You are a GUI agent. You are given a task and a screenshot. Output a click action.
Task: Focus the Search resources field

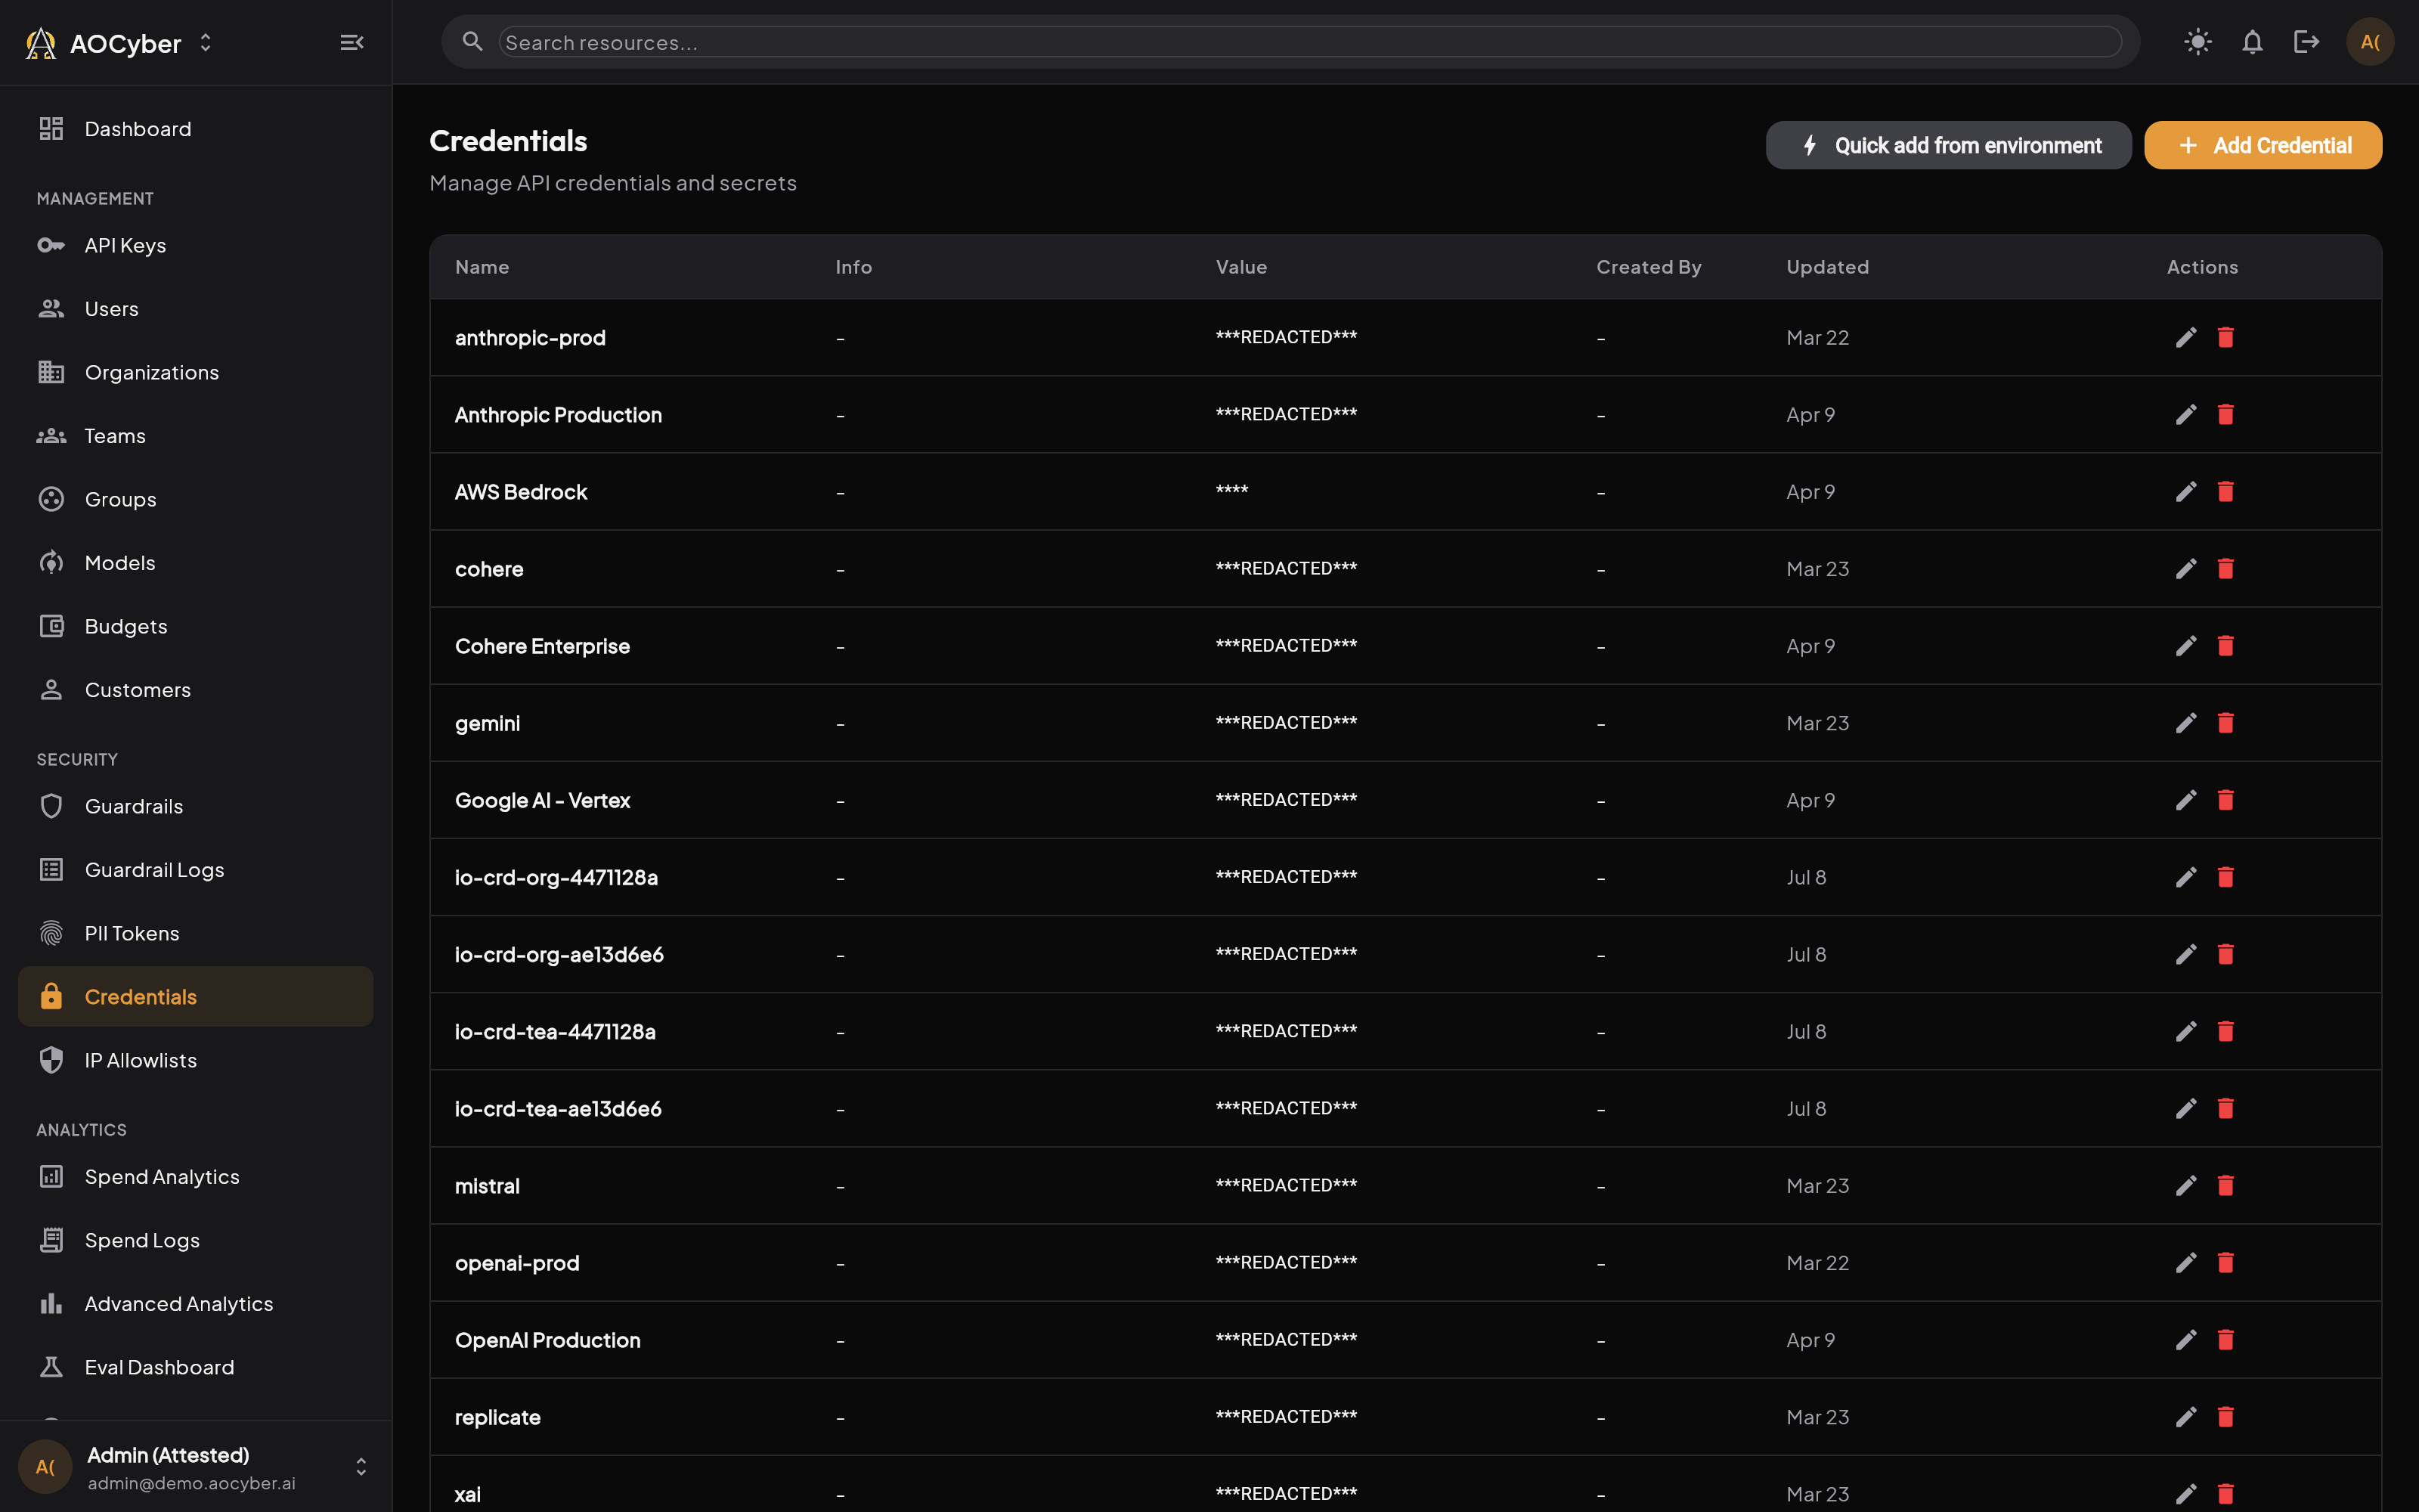click(x=1309, y=42)
